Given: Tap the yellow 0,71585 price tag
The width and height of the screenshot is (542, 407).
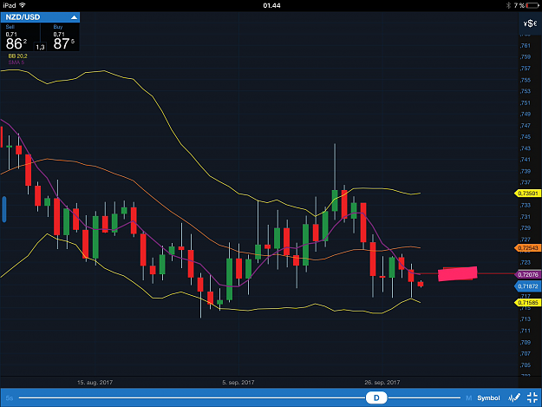Looking at the screenshot, I should [x=528, y=303].
